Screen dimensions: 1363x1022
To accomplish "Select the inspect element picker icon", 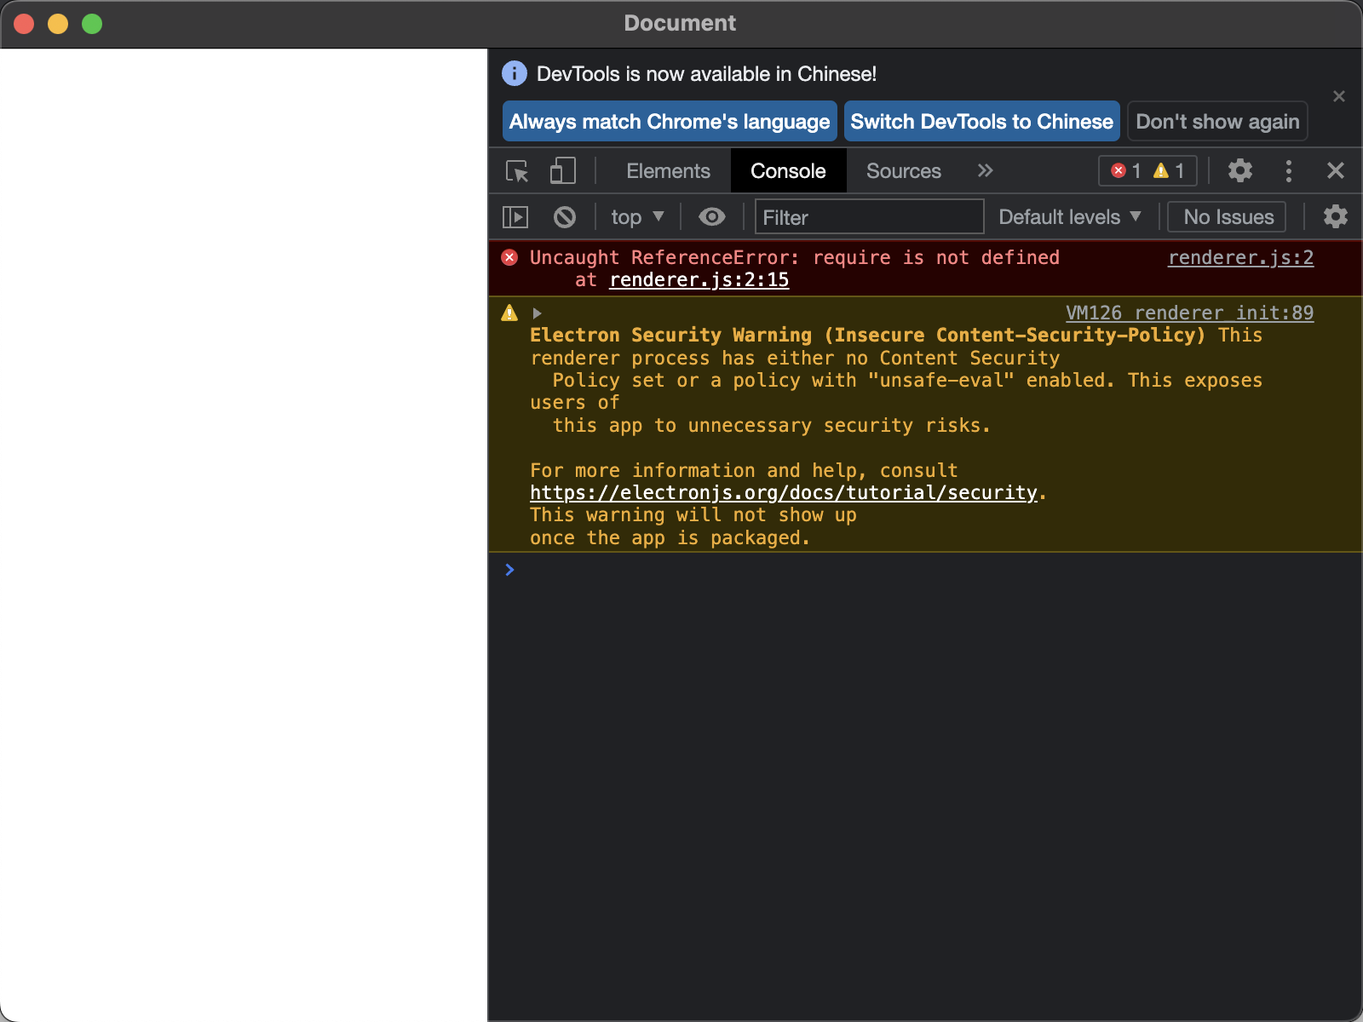I will [517, 171].
